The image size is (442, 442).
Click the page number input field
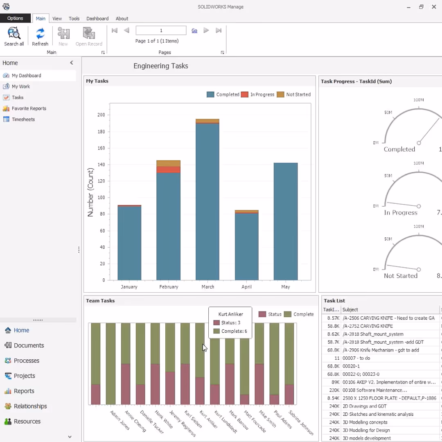pyautogui.click(x=161, y=30)
